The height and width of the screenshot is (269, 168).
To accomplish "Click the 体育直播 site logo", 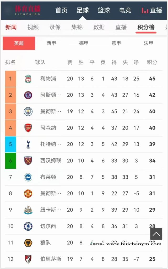I will point(27,10).
